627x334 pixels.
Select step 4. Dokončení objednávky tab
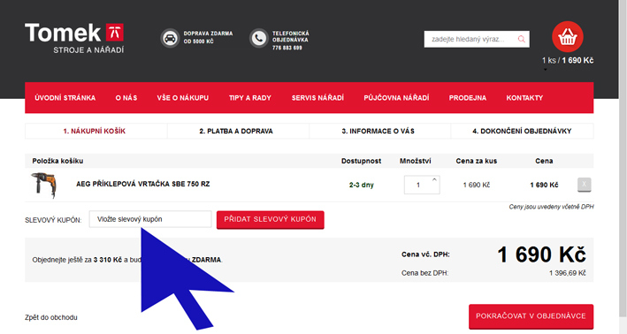[x=522, y=131]
